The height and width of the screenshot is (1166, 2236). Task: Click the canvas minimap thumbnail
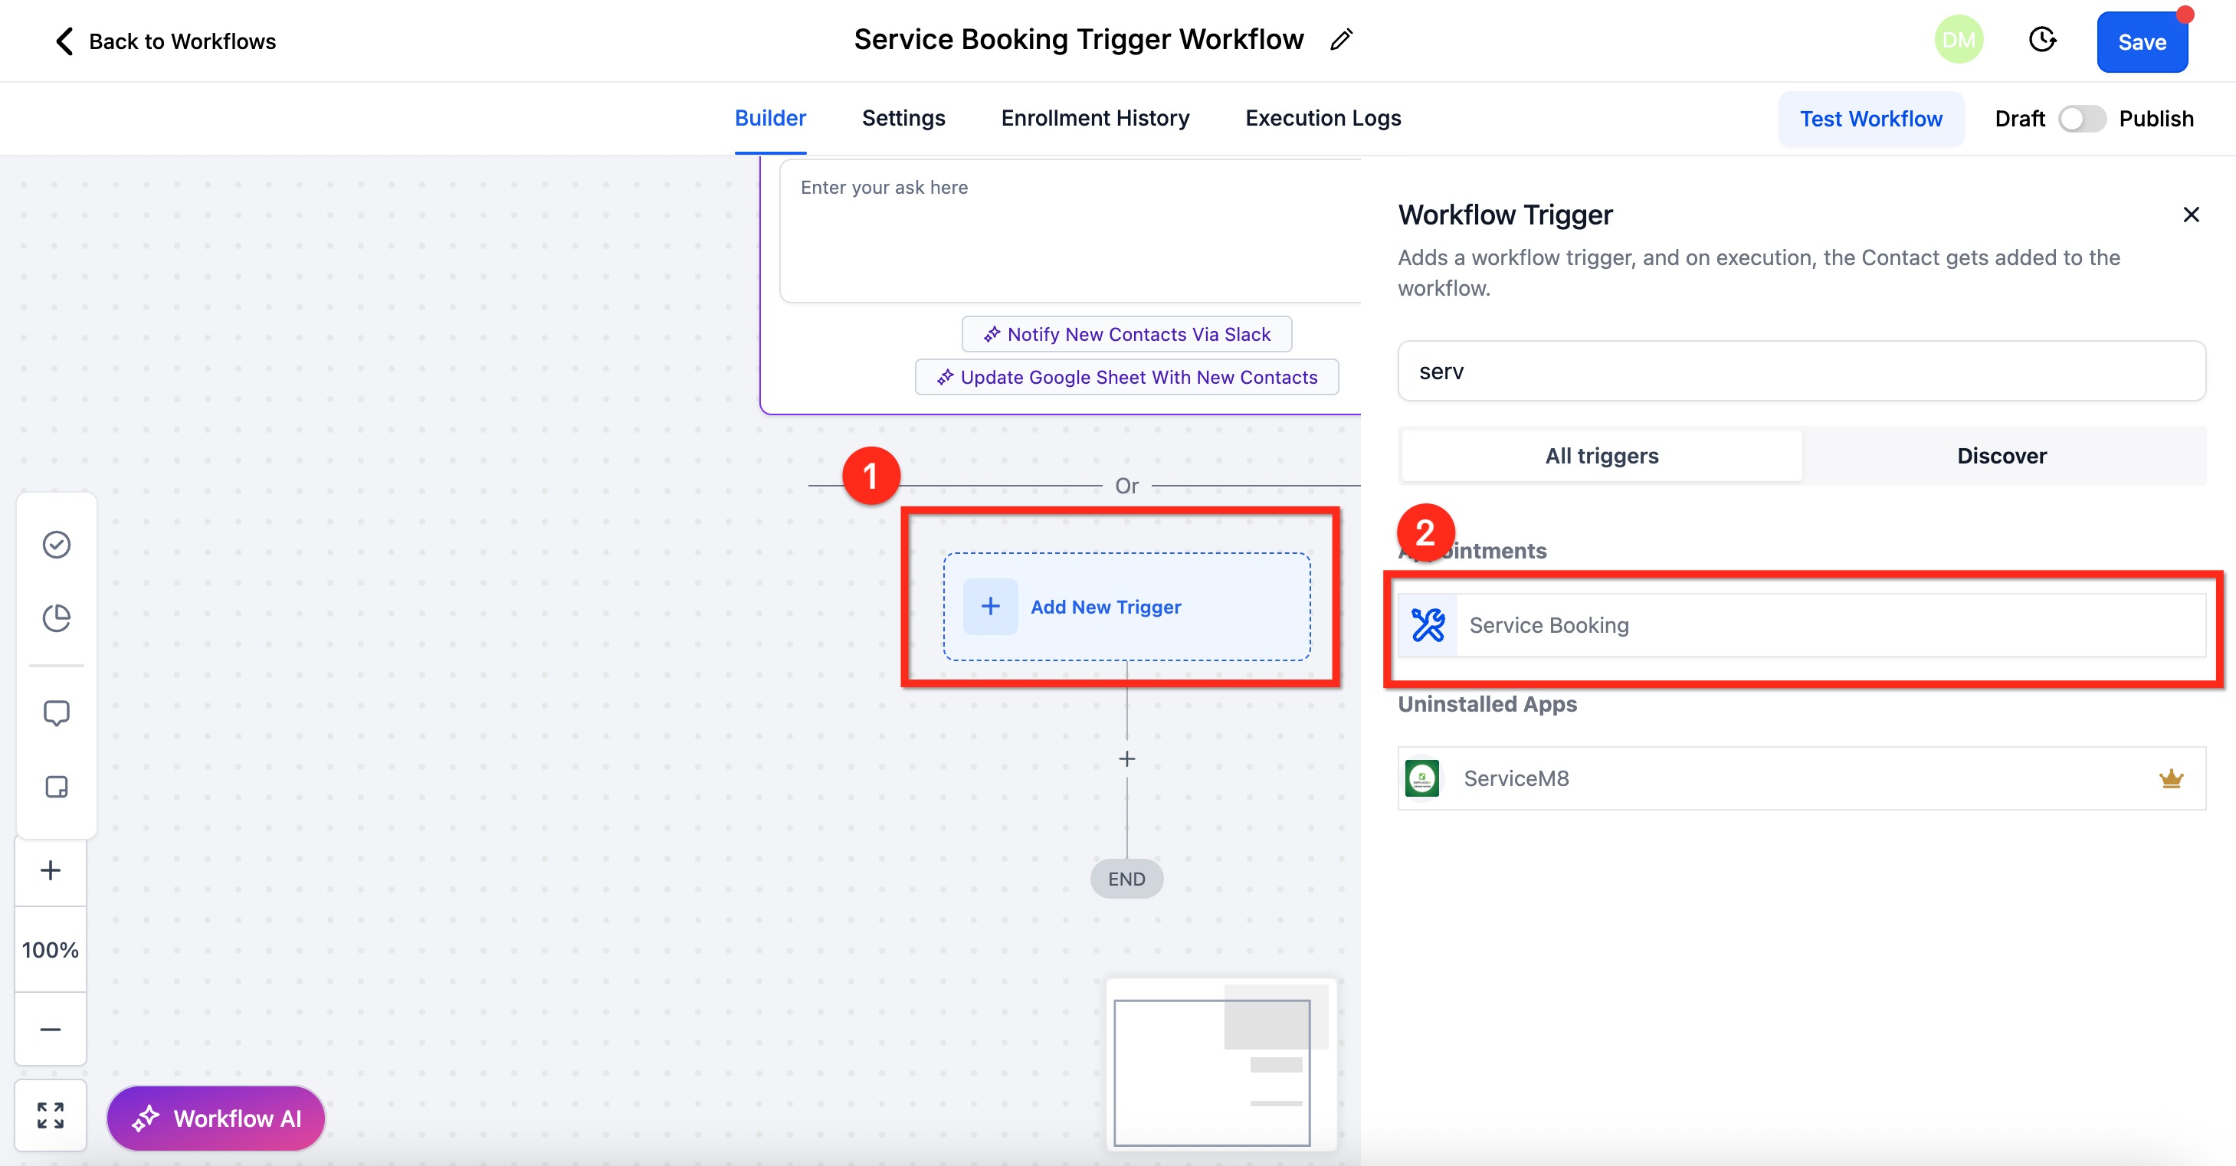tap(1211, 1072)
